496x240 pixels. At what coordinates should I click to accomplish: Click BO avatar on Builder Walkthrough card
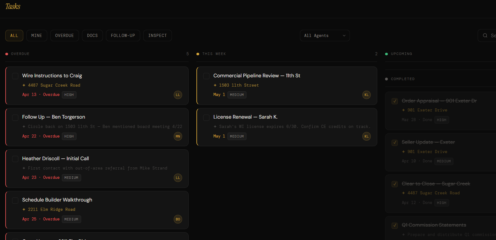coord(178,219)
